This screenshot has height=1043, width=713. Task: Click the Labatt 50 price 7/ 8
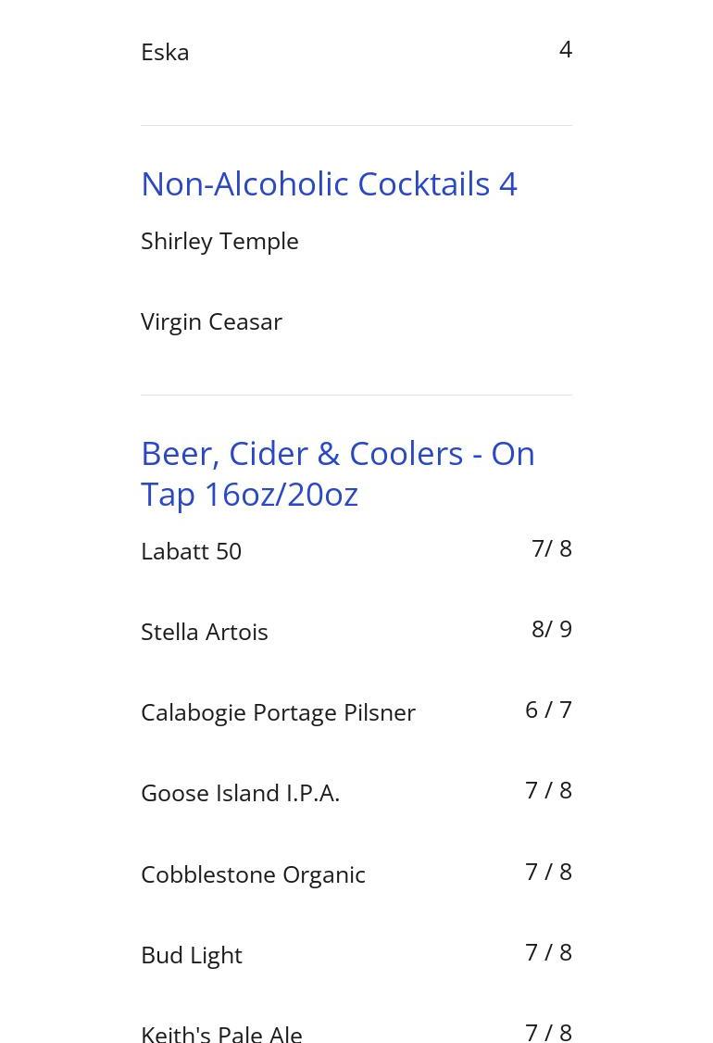pyautogui.click(x=551, y=548)
